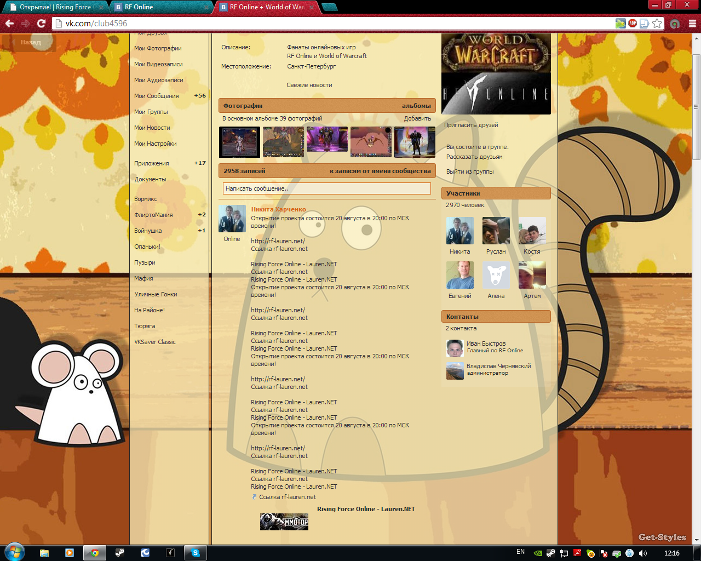The width and height of the screenshot is (701, 561).
Task: Open Документы in the sidebar
Action: point(150,179)
